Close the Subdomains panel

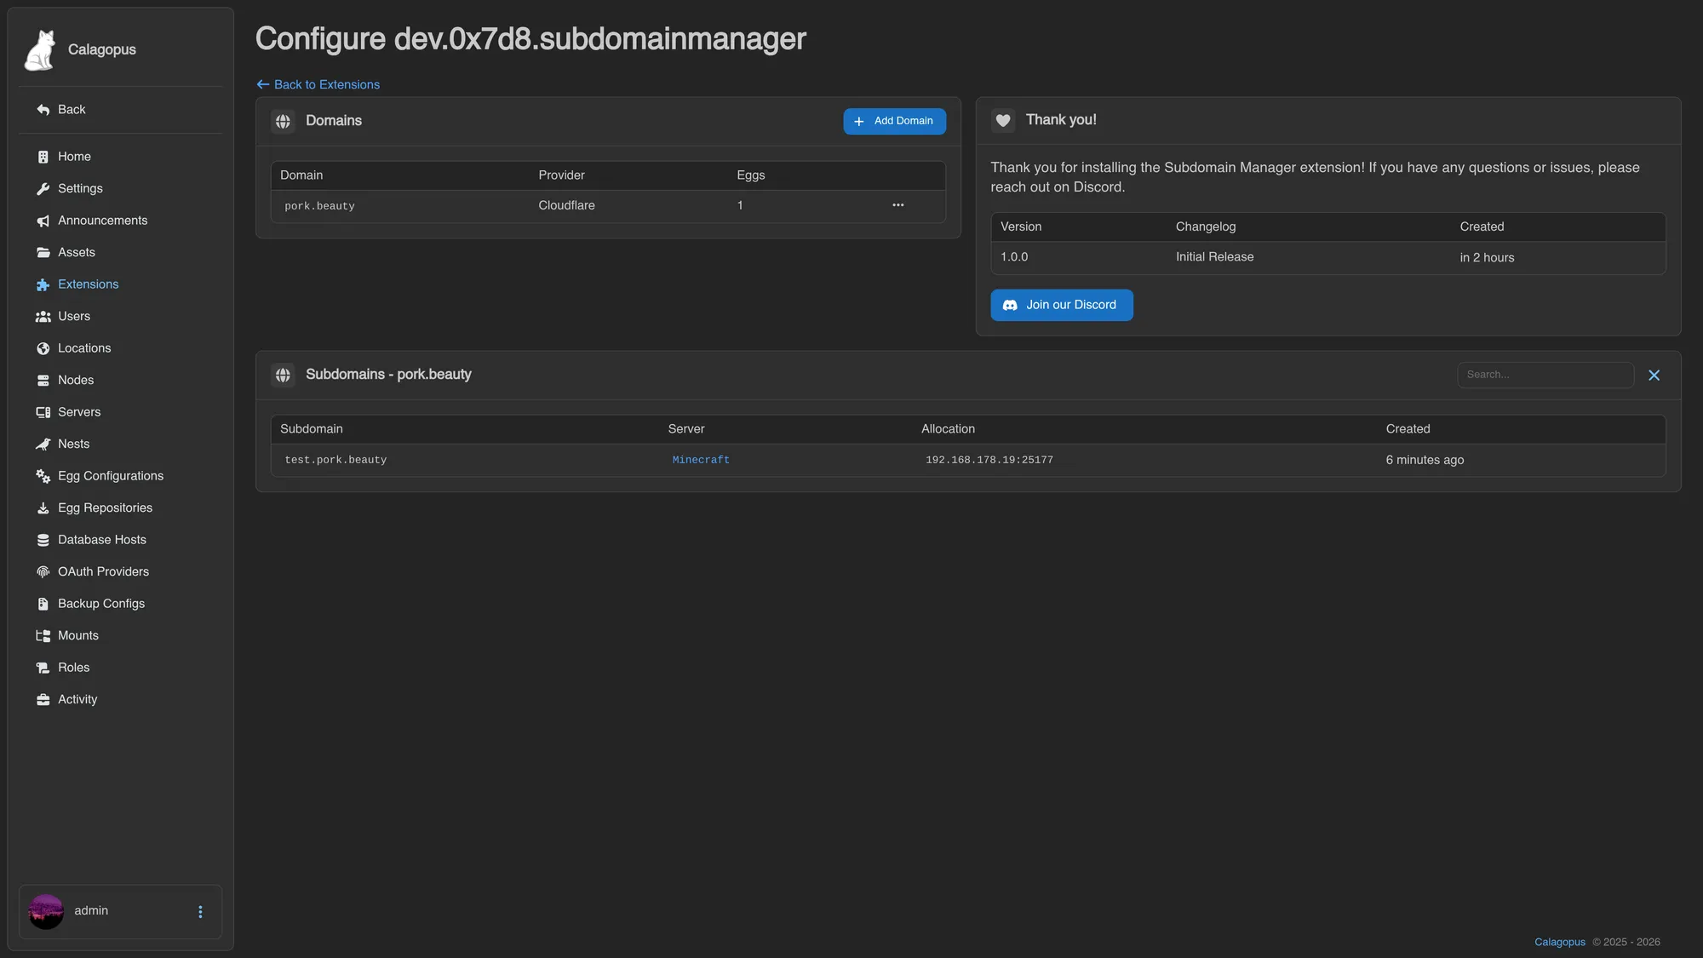(1654, 376)
